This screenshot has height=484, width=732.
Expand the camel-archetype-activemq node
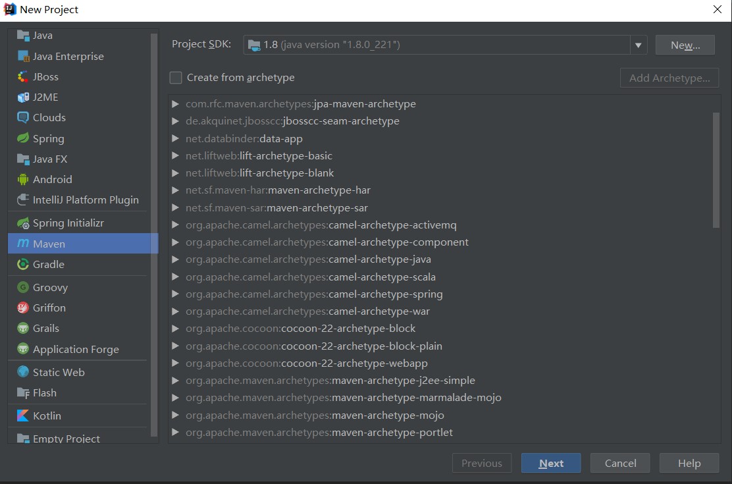175,225
